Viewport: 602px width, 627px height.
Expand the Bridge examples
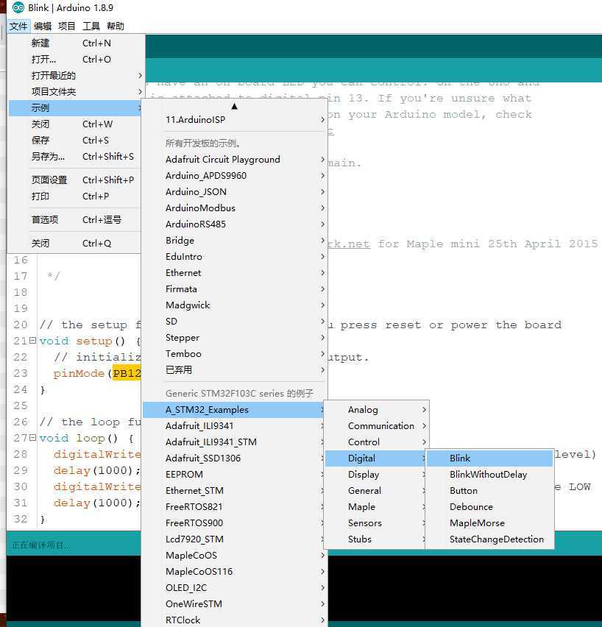point(235,241)
